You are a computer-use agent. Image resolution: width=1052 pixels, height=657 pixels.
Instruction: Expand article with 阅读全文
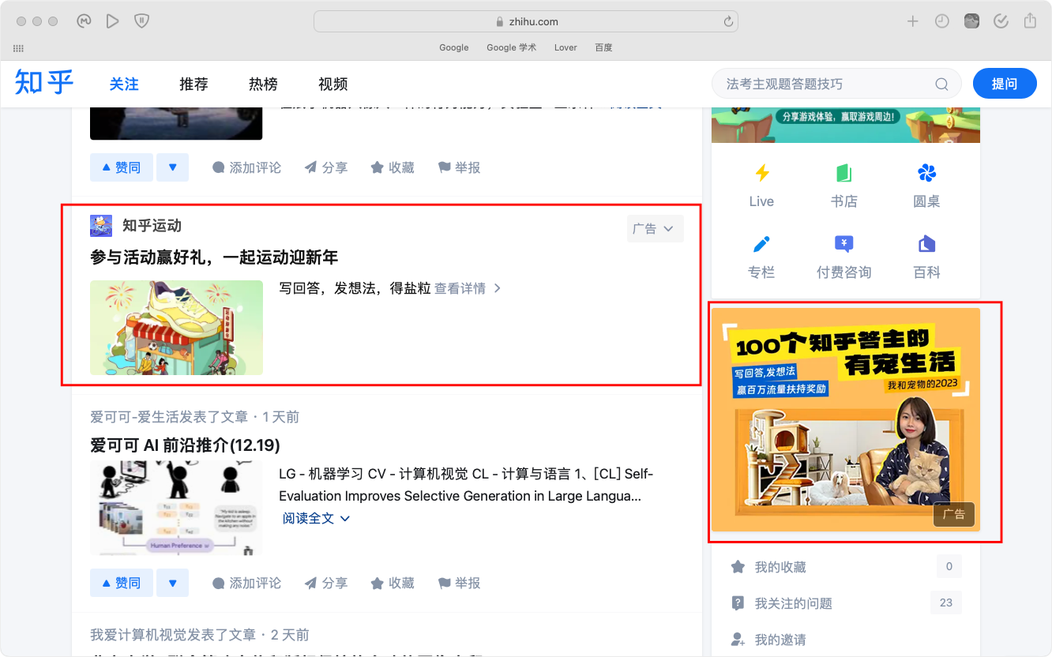(315, 519)
